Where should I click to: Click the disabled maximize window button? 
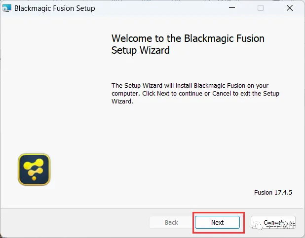[x=261, y=8]
